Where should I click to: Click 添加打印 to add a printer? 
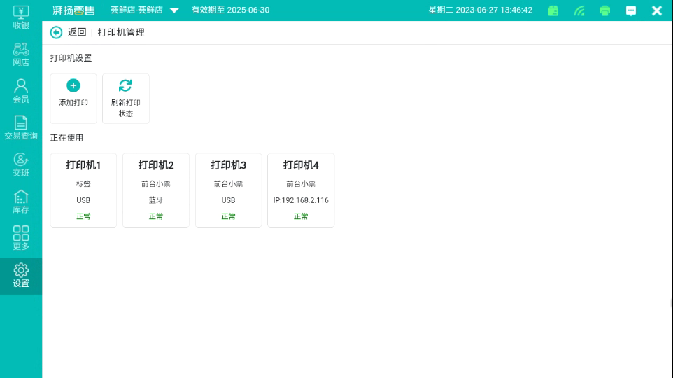coord(73,98)
